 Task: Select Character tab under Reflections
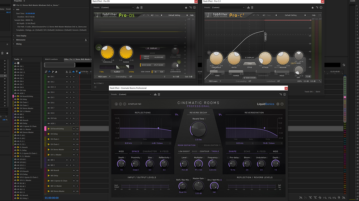tap(150, 151)
